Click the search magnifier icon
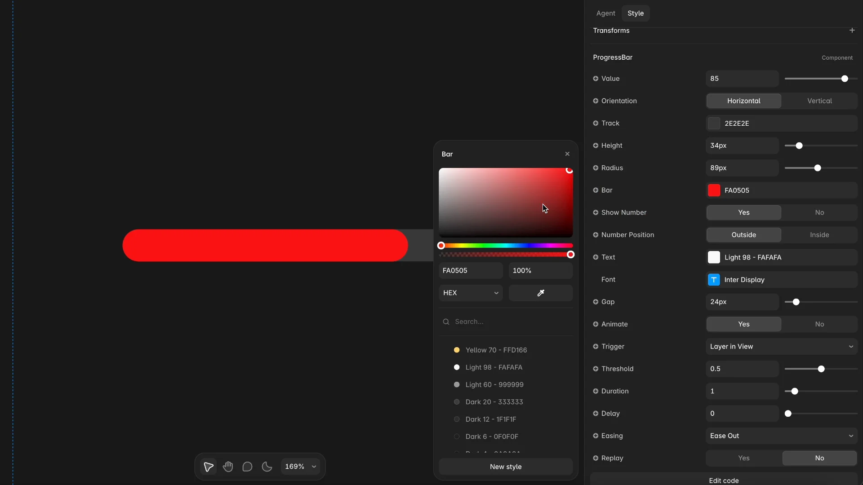Screen dimensions: 863x485 pyautogui.click(x=446, y=322)
